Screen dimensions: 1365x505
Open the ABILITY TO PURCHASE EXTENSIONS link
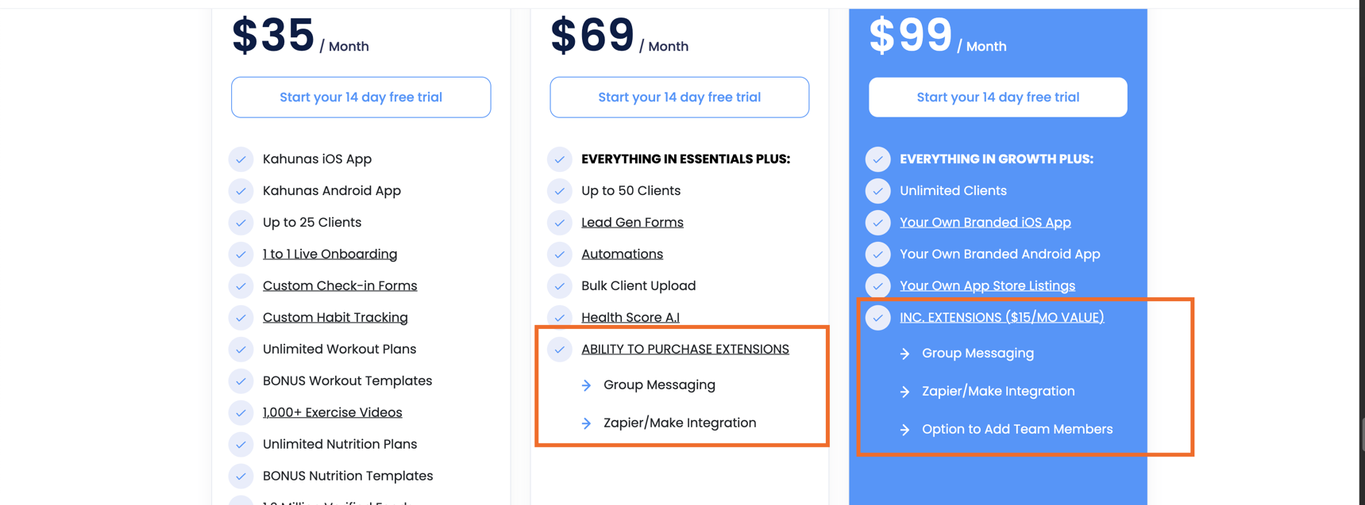(x=684, y=350)
